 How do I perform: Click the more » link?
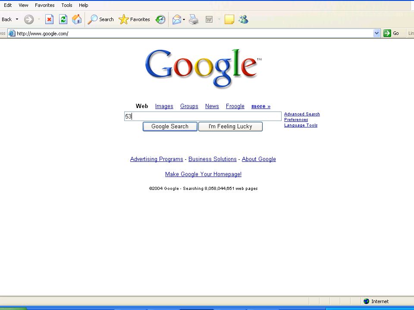click(x=261, y=106)
